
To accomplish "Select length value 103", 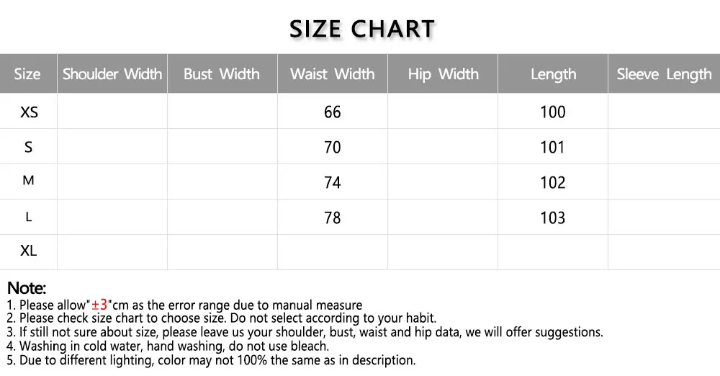I will (553, 218).
